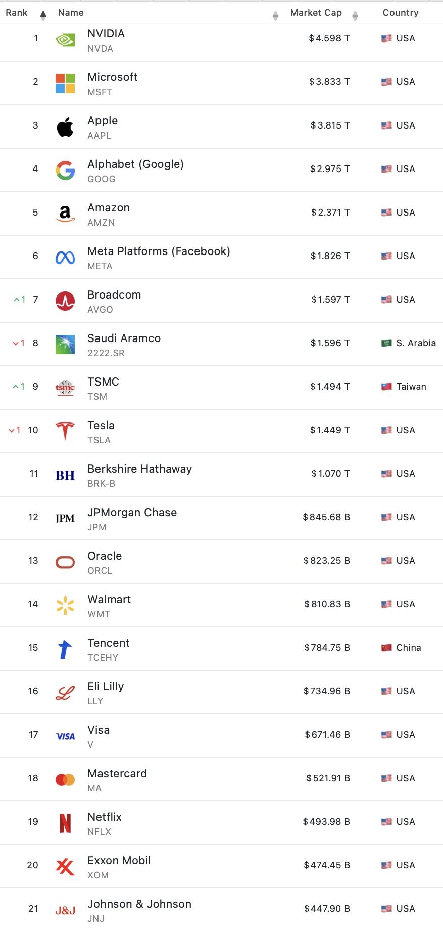Click the Name column sort arrows
This screenshot has height=931, width=443.
tap(275, 16)
